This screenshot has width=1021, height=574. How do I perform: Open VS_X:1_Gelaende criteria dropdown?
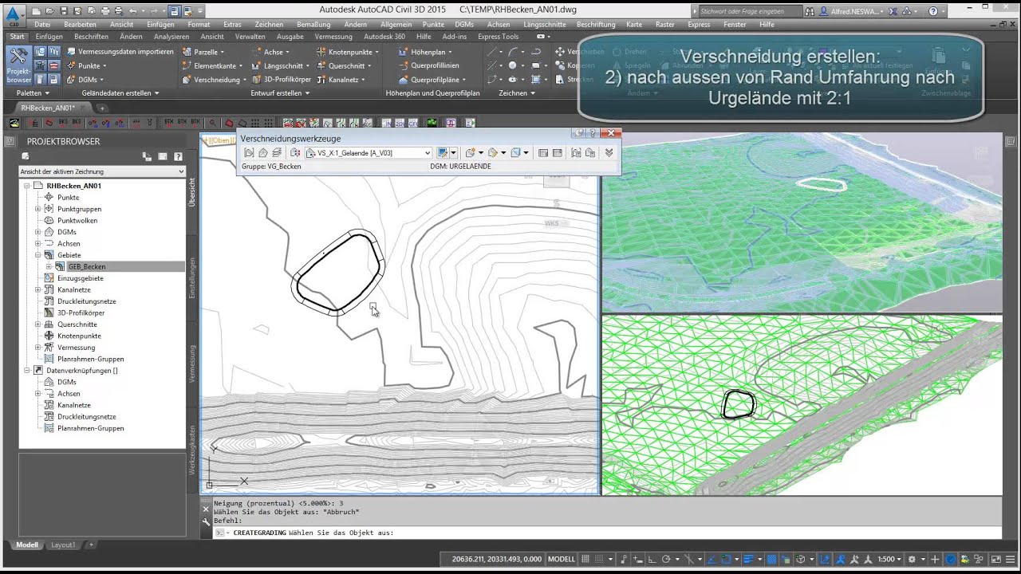tap(369, 152)
